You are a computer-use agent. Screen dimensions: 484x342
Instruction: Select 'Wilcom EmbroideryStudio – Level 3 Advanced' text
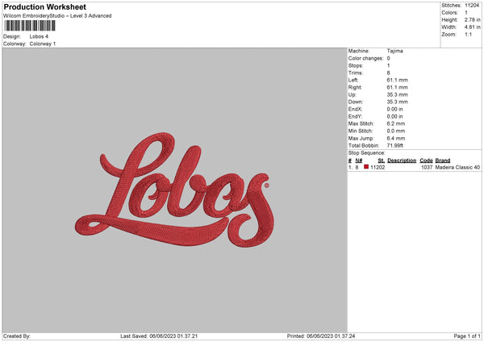click(57, 16)
